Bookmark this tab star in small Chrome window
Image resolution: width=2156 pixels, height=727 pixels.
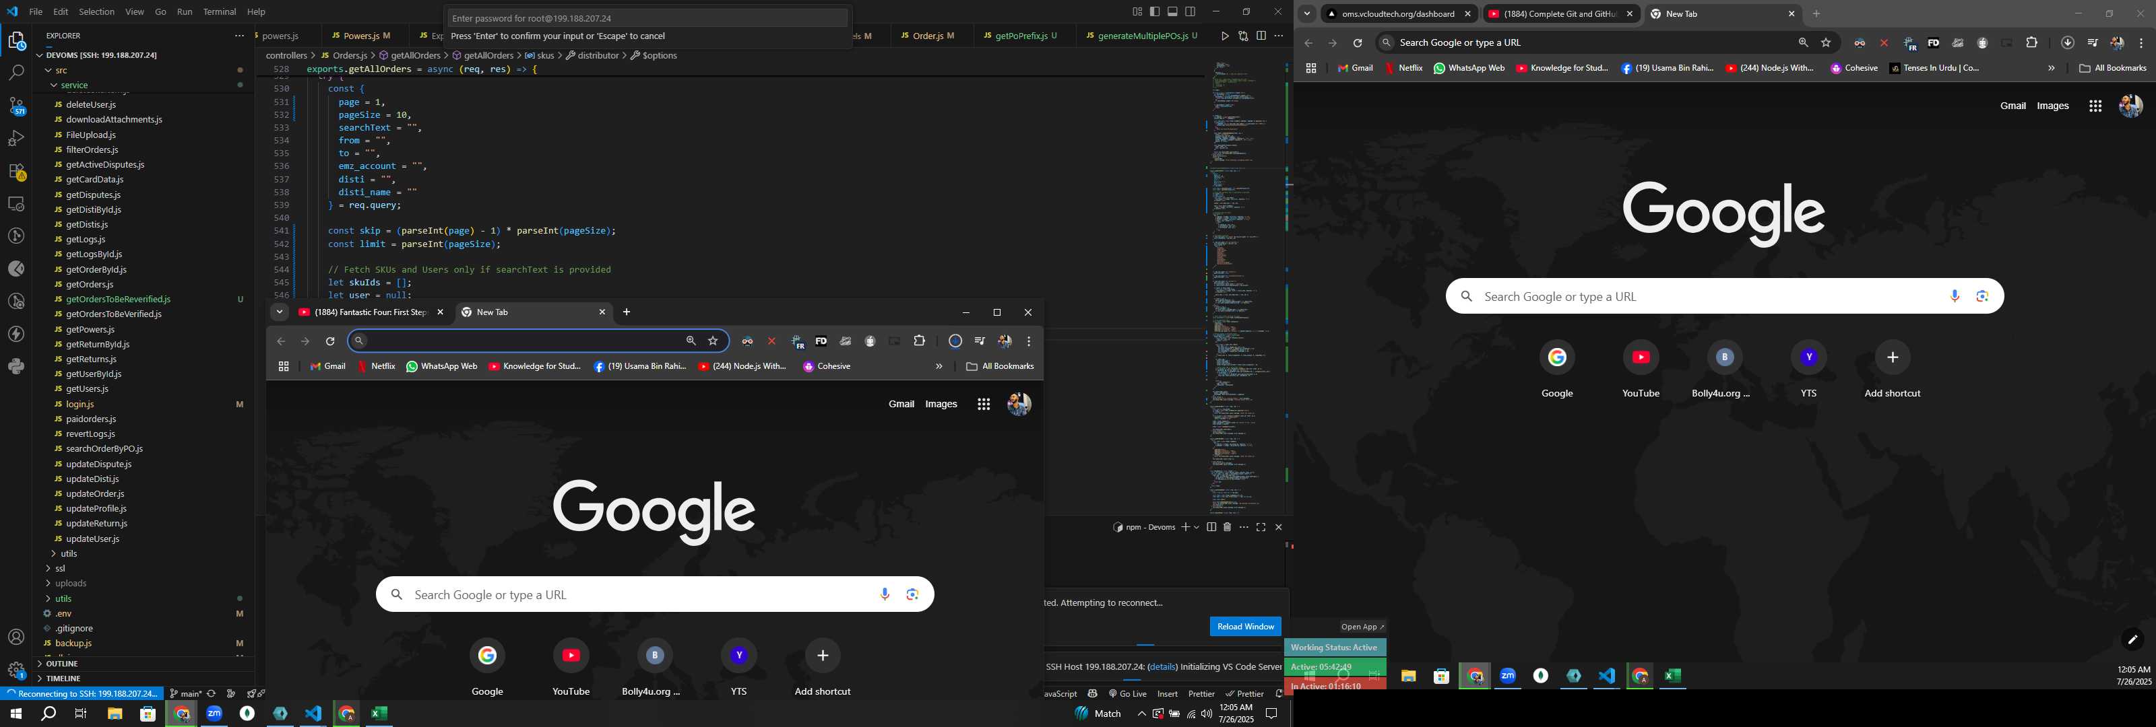713,341
